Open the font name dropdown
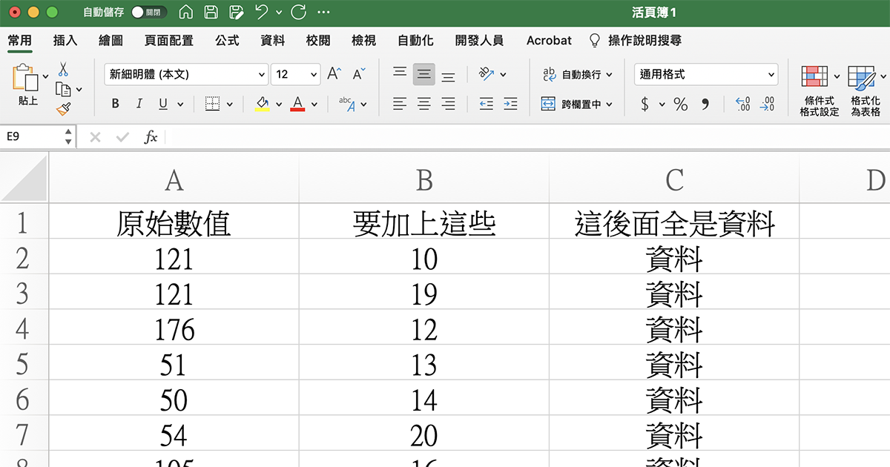 260,74
